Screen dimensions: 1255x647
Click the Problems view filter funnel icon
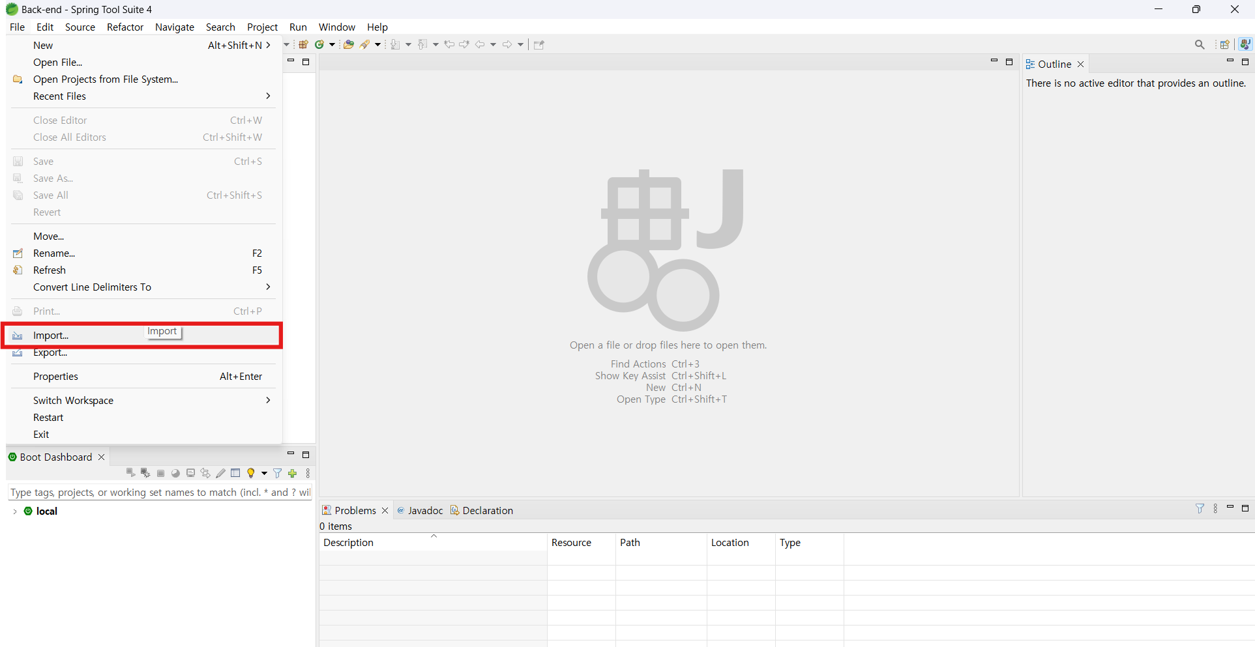point(1200,509)
